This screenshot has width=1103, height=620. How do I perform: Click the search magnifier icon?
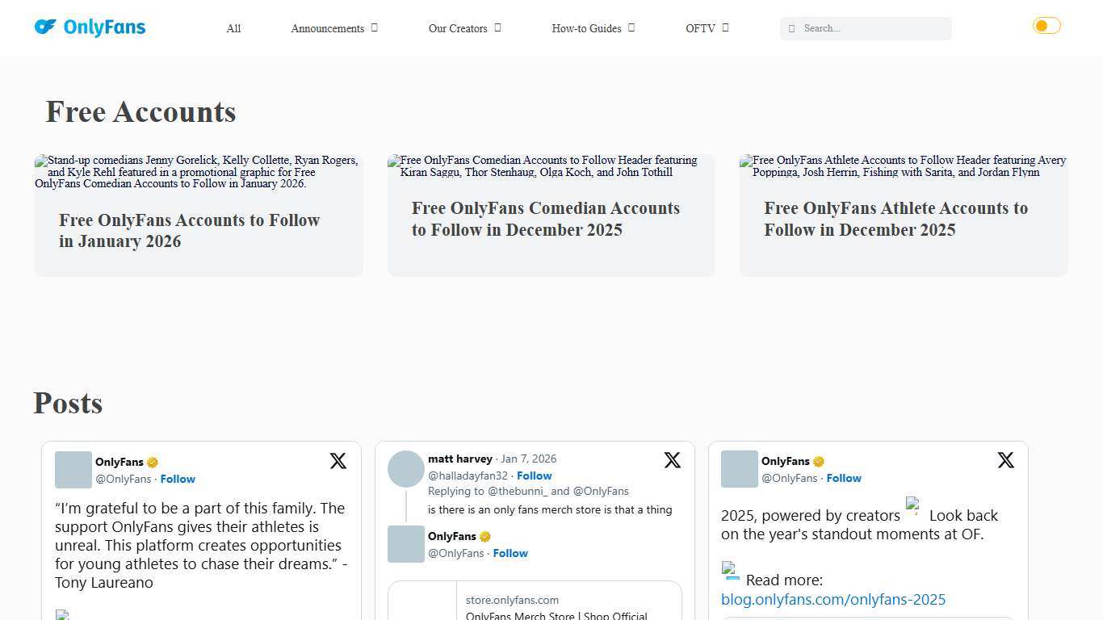click(791, 29)
